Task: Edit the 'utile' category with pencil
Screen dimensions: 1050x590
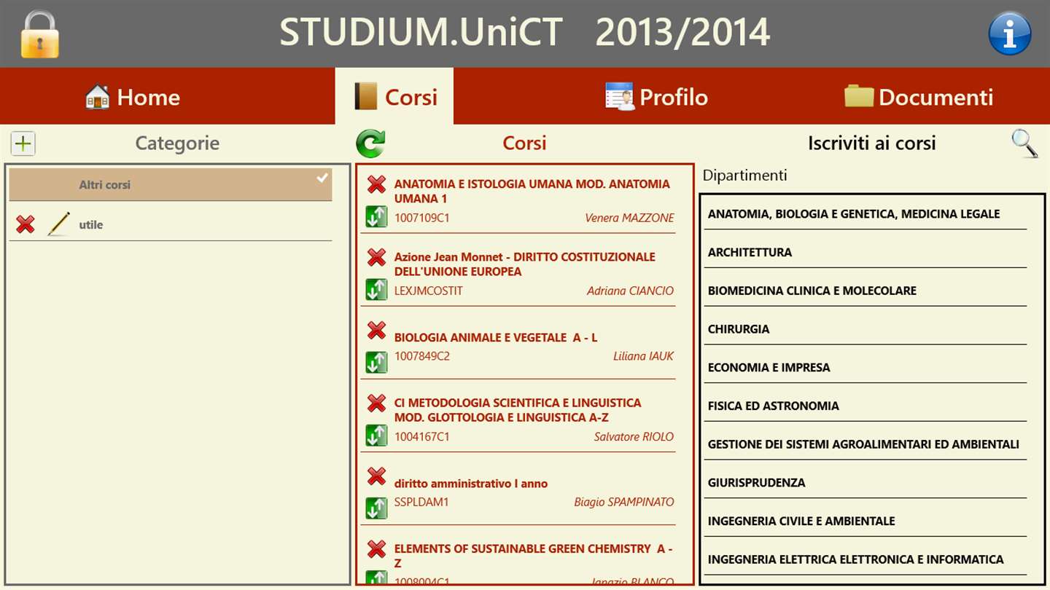Action: click(x=58, y=224)
